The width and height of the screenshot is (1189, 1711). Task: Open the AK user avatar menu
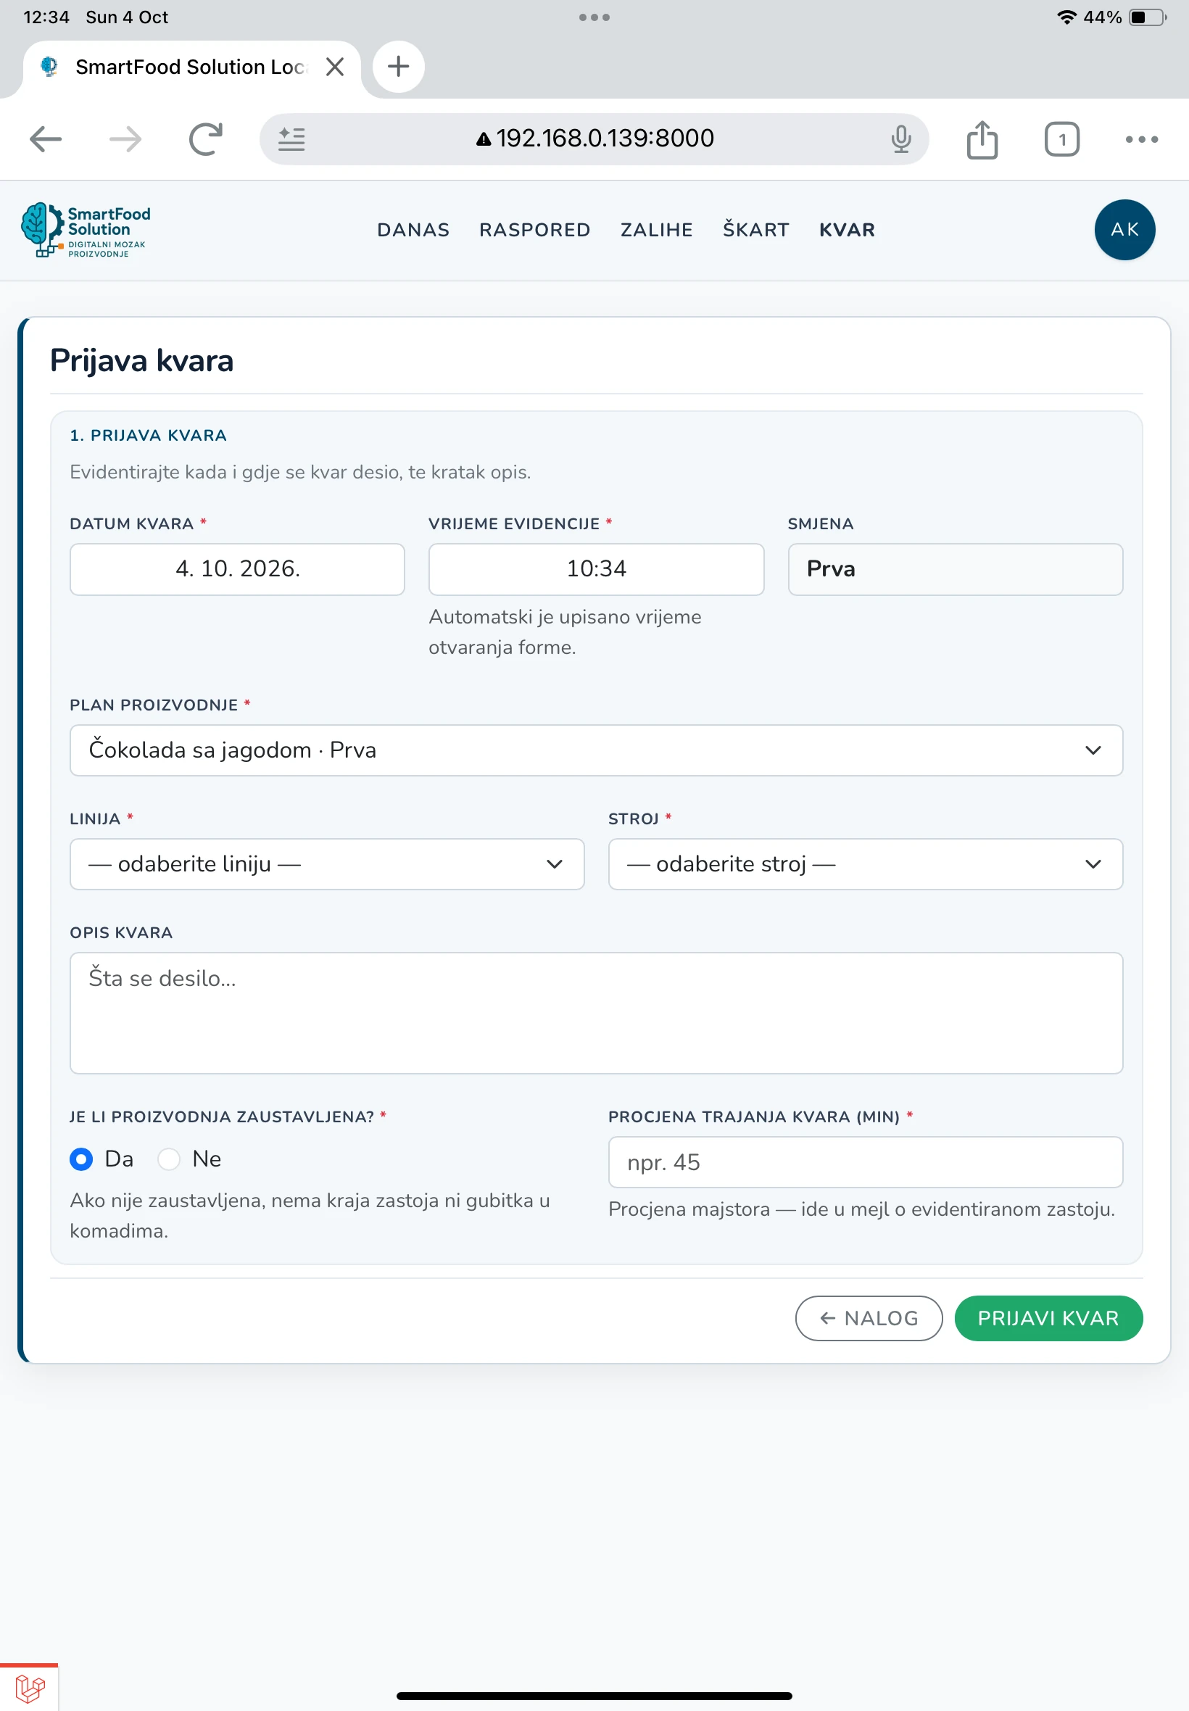pos(1124,229)
